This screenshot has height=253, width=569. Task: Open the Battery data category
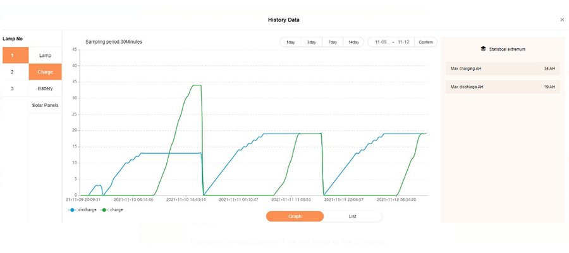coord(46,89)
